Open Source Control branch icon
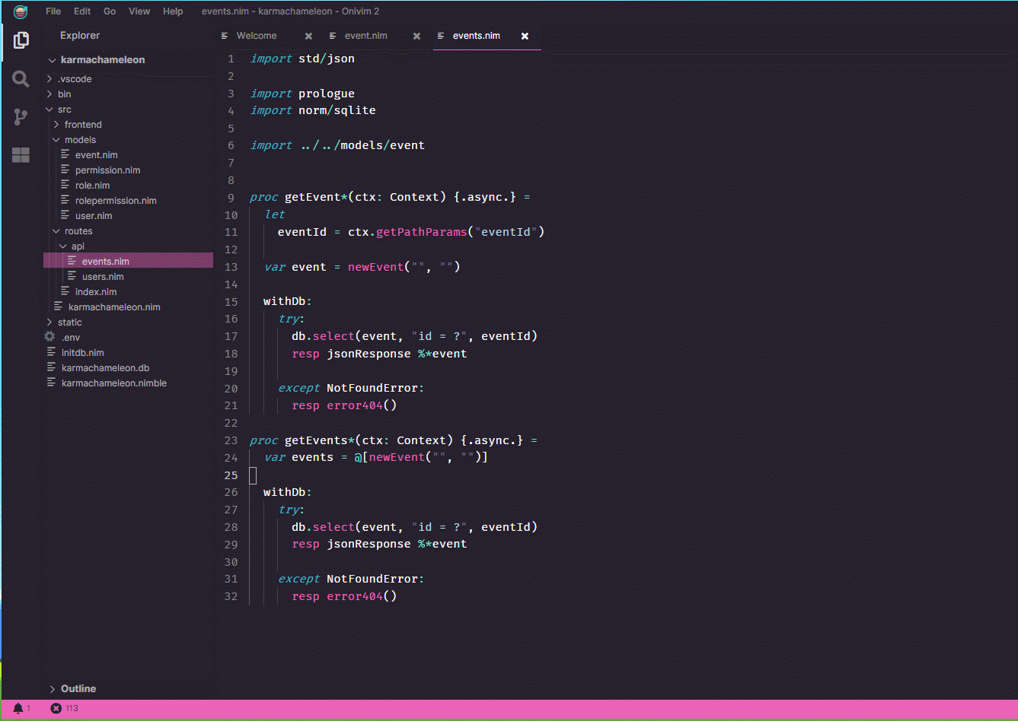 coord(21,117)
